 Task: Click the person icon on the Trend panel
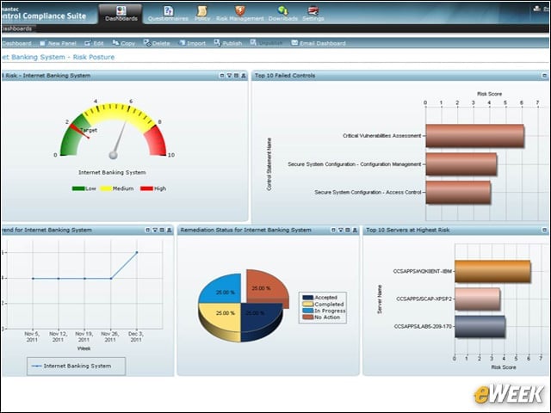170,230
